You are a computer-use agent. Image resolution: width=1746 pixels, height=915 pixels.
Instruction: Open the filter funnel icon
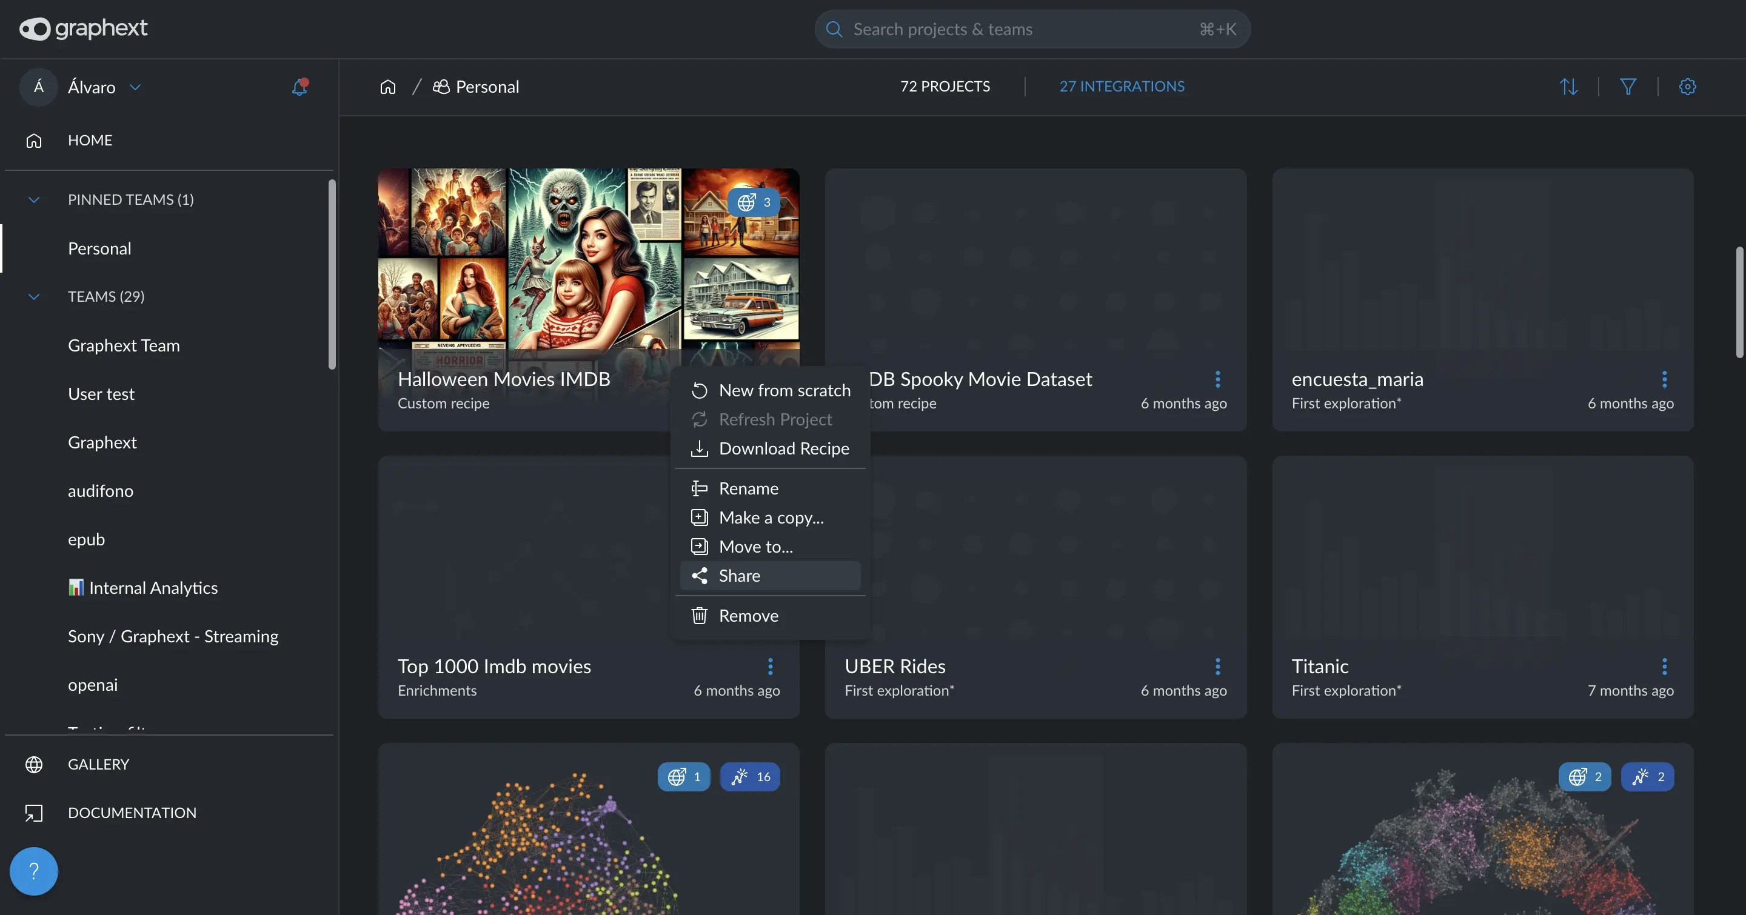[1628, 87]
